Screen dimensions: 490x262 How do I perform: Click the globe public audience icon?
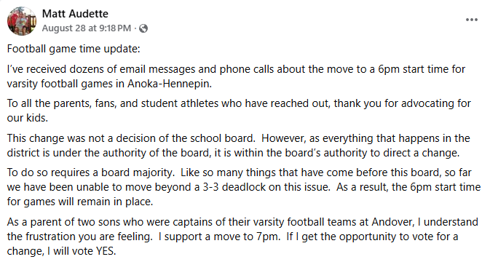pyautogui.click(x=143, y=28)
